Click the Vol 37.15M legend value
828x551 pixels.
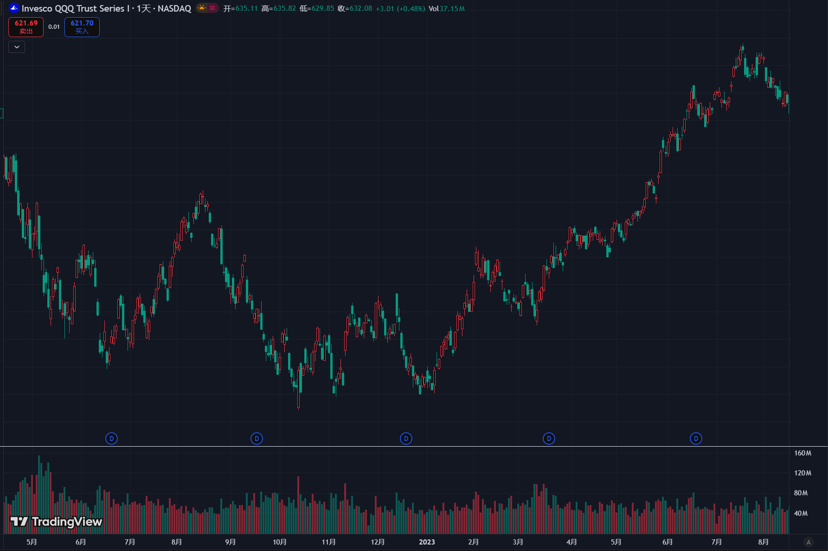click(447, 8)
